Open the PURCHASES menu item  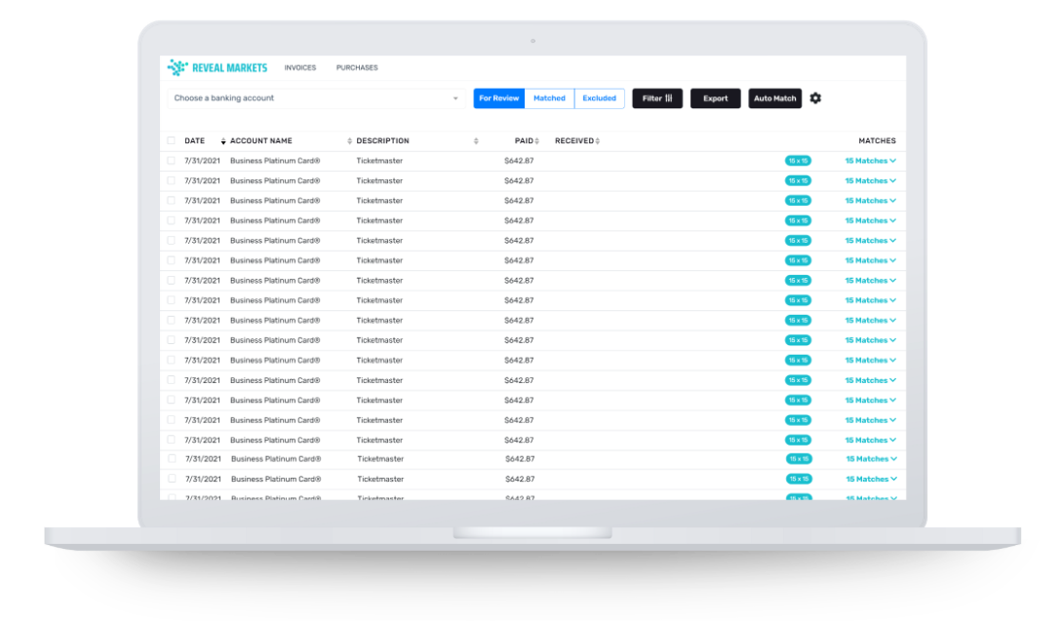(x=357, y=68)
